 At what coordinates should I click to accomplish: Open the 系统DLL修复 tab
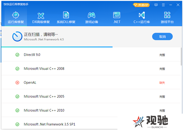click(66, 17)
